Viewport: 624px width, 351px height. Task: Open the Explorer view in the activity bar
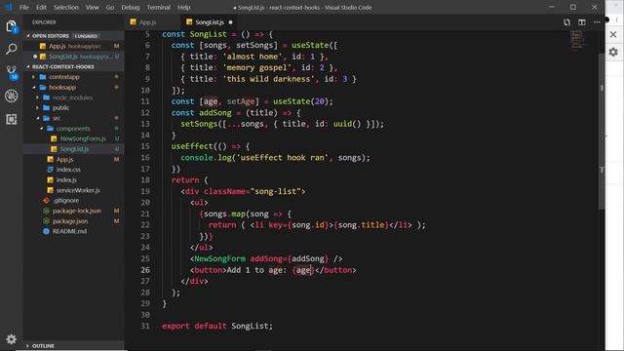tap(11, 26)
